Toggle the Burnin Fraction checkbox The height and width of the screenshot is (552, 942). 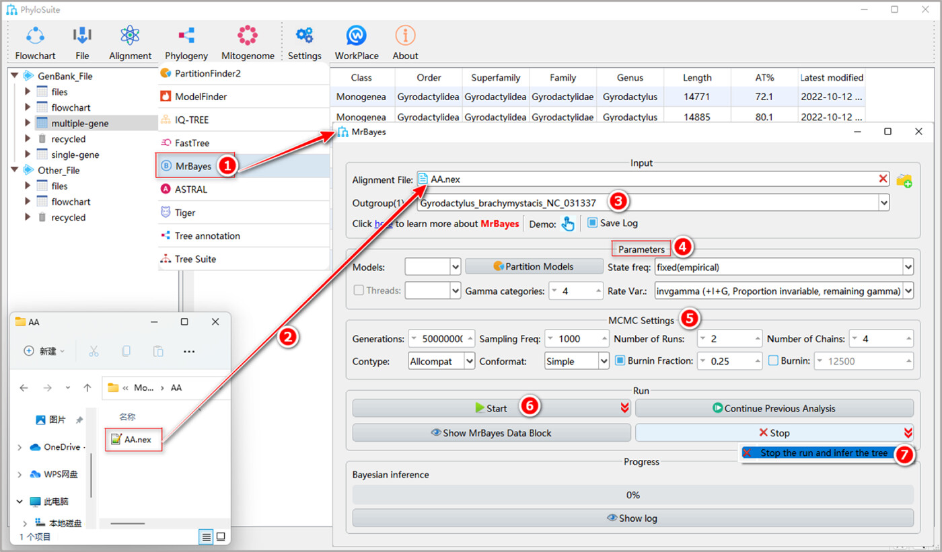click(x=620, y=360)
